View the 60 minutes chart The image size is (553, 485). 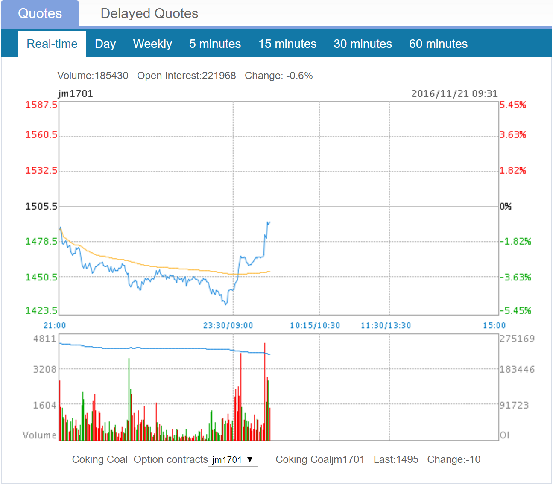point(438,44)
